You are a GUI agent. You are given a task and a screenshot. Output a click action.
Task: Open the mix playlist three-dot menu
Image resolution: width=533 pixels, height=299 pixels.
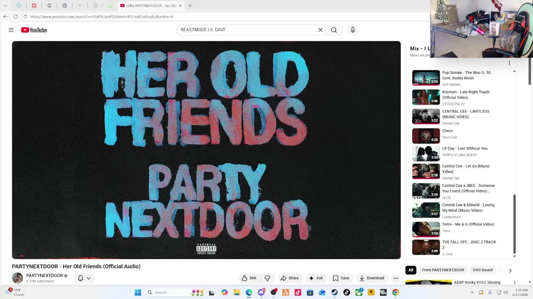509,63
